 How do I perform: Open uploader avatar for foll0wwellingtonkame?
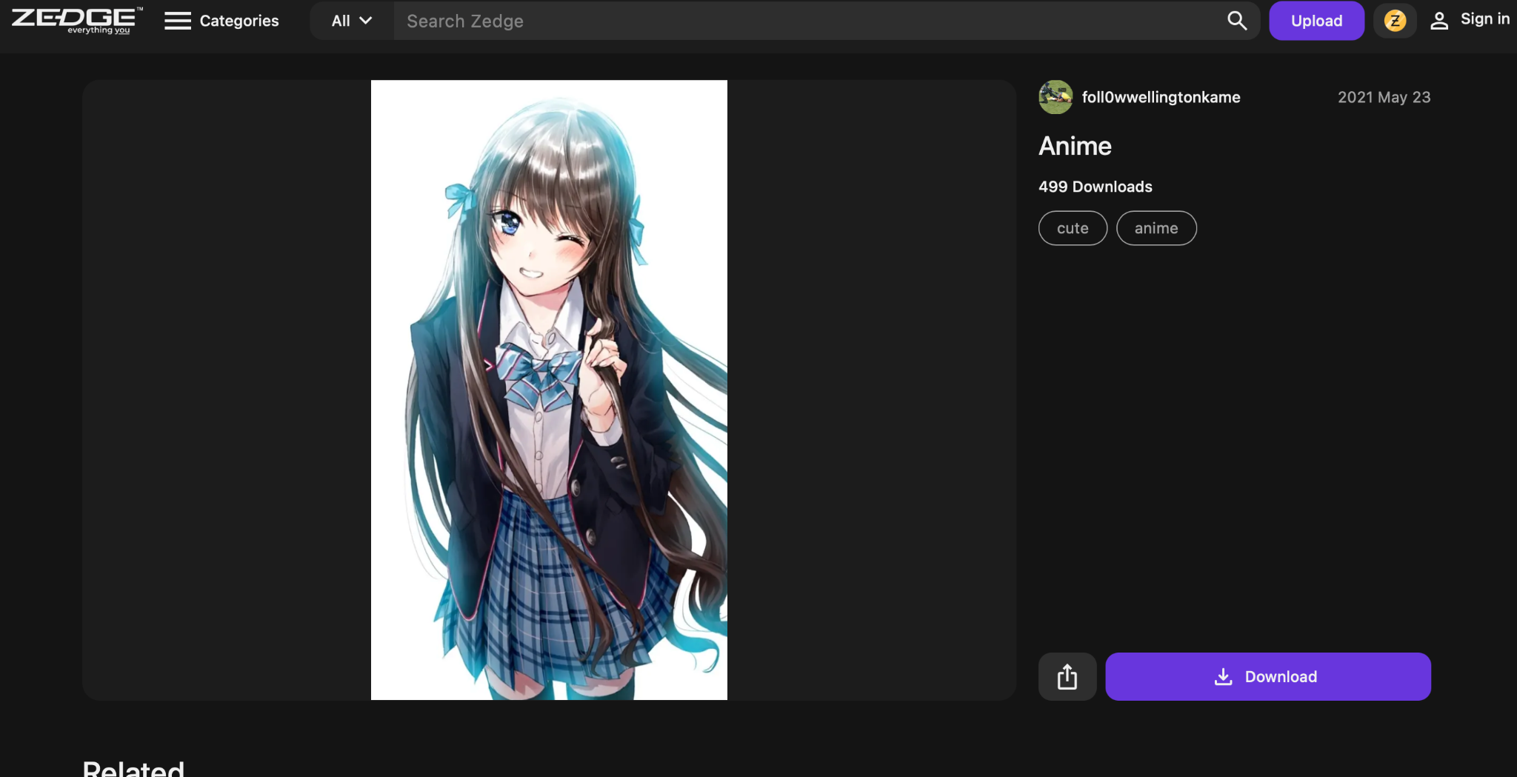click(x=1056, y=97)
